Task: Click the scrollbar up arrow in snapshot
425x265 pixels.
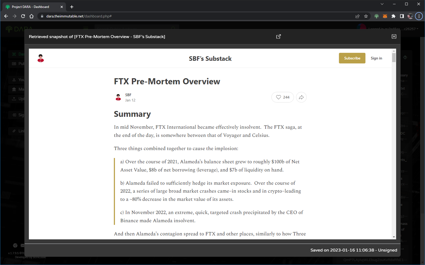Action: coord(394,51)
